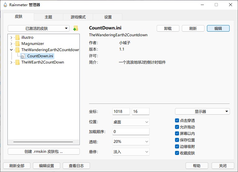The height and width of the screenshot is (172, 238).
Task: Expand the TheWEarth2CountDown tree node
Action: 11,62
